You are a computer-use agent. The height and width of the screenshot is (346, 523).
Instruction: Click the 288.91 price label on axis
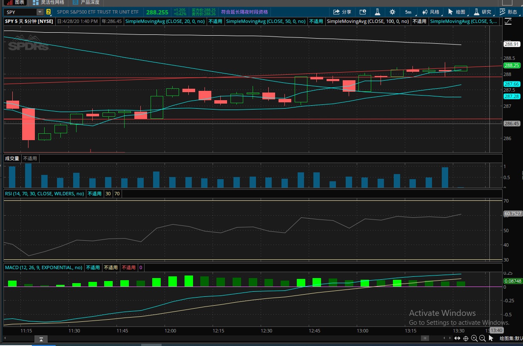(x=512, y=44)
